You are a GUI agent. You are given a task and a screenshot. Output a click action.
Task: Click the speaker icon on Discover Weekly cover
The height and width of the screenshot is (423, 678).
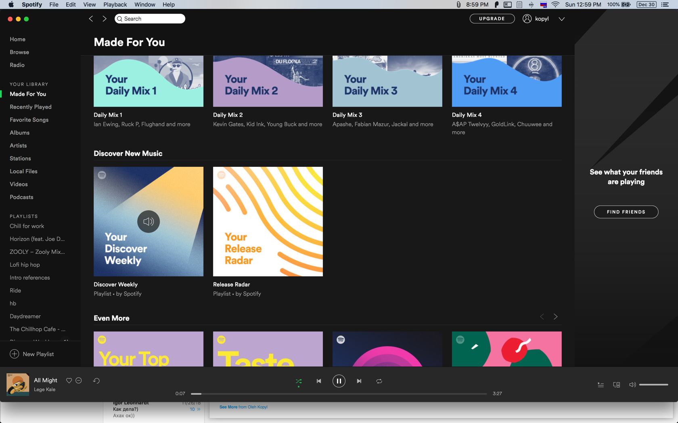(x=149, y=222)
